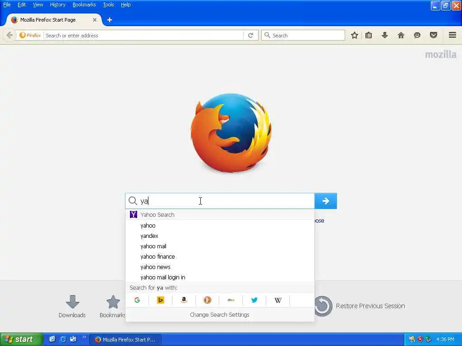Click the mozilla wordmark link

coord(440,55)
